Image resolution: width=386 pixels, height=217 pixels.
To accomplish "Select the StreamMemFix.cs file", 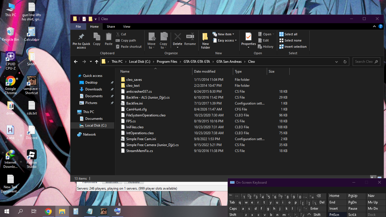I will 140,151.
